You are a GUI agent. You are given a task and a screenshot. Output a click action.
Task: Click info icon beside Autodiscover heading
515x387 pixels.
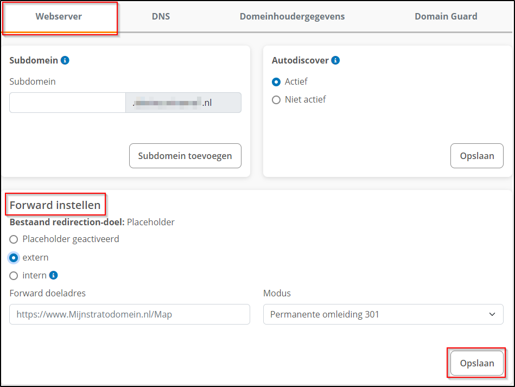click(335, 60)
